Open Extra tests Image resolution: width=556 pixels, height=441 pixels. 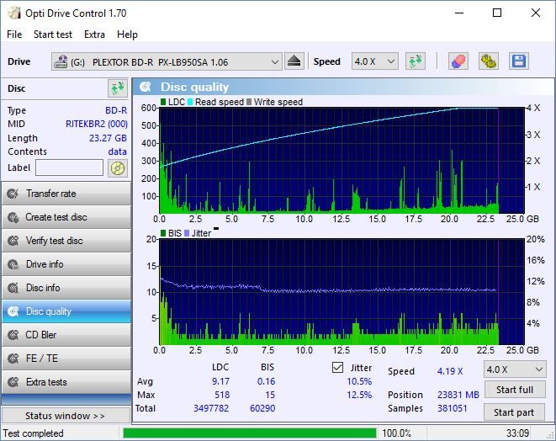66,382
